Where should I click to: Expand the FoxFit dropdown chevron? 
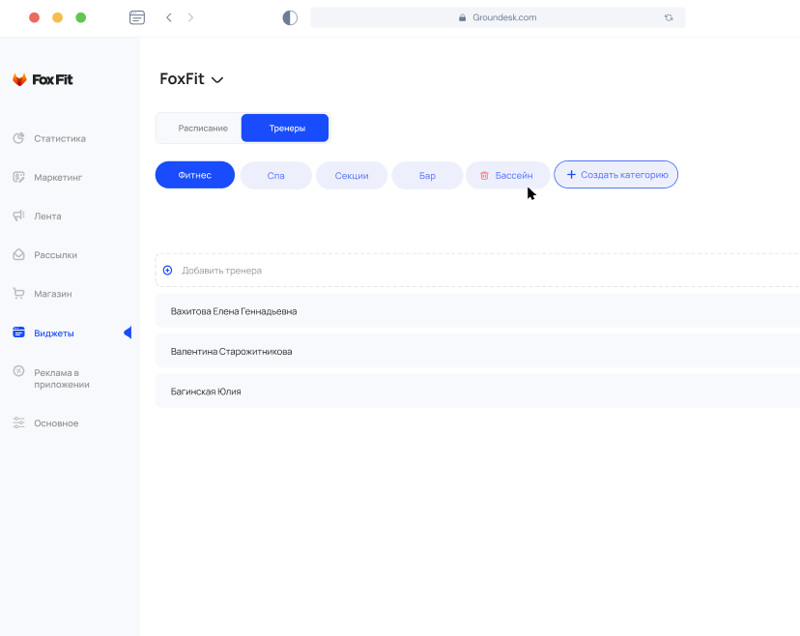[x=217, y=79]
